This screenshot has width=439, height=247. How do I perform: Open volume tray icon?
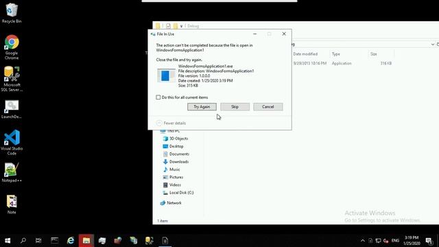[x=385, y=241]
